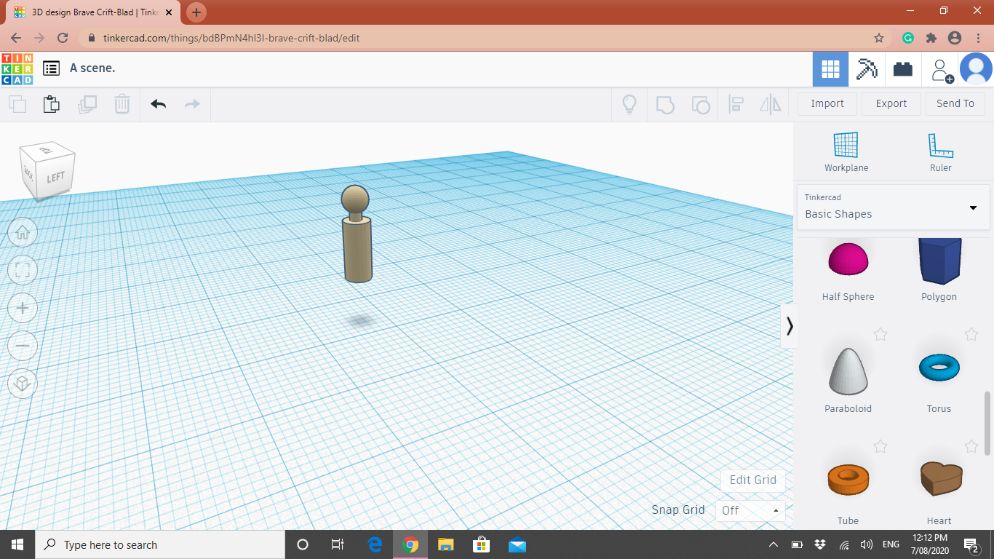Undo the last action
Screen dimensions: 994x559
click(158, 104)
